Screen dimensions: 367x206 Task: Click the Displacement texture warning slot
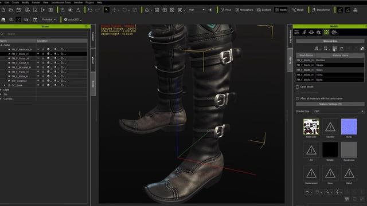pyautogui.click(x=311, y=173)
